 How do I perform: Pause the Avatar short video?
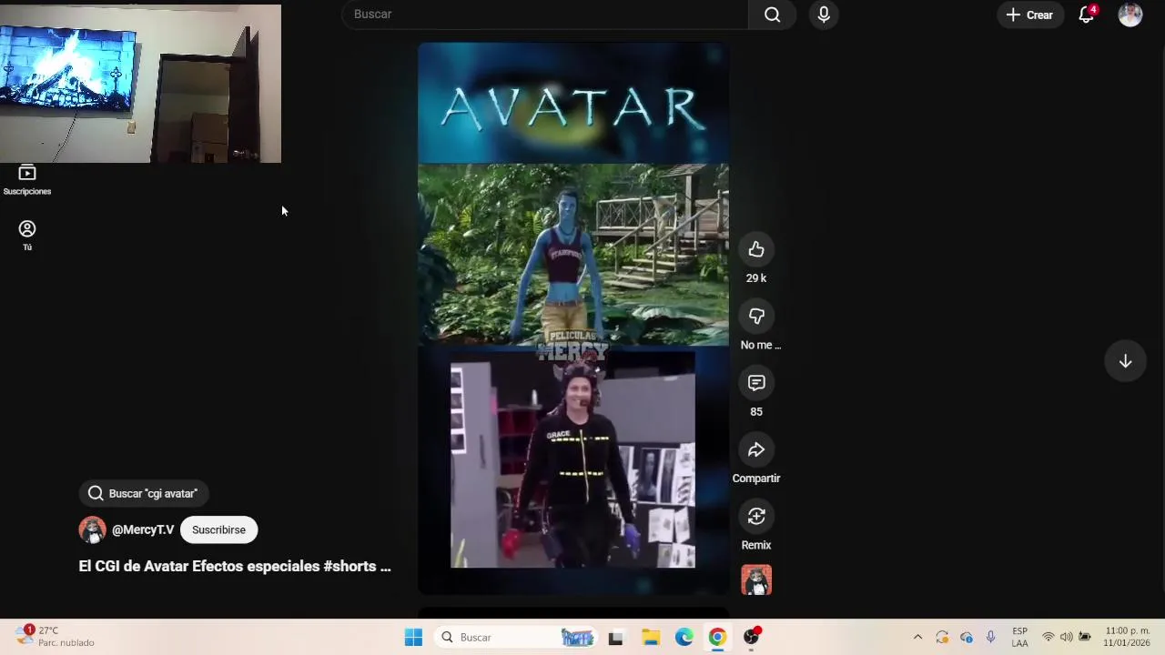click(573, 318)
